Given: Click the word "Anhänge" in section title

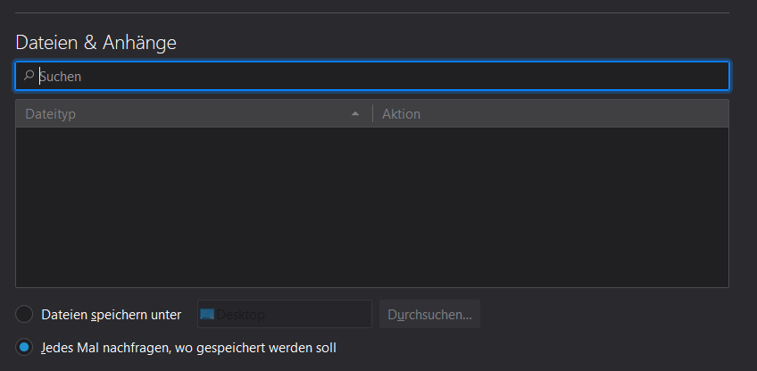Looking at the screenshot, I should click(x=139, y=43).
